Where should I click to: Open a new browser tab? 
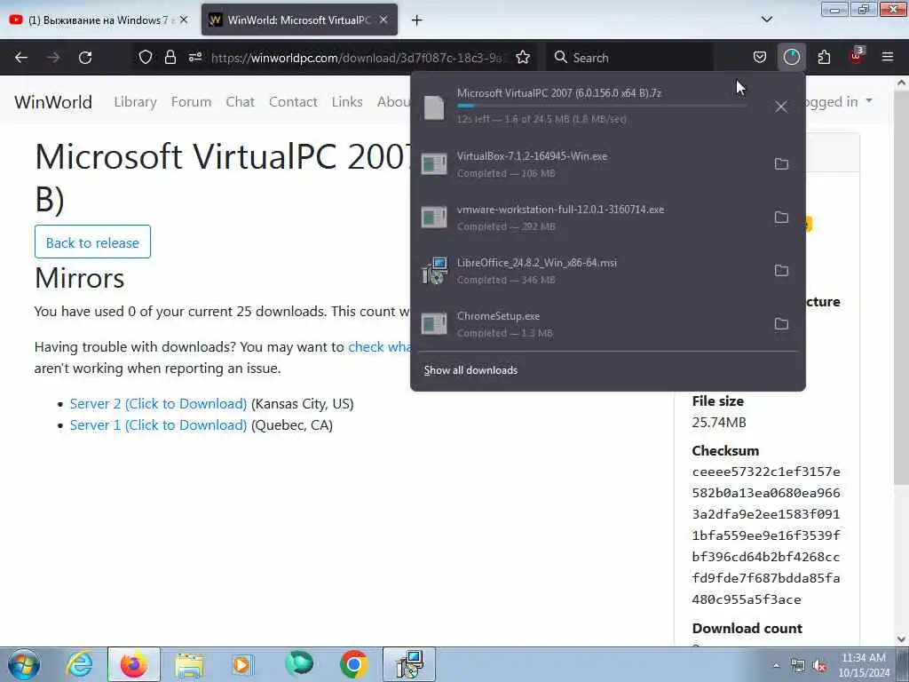417,20
